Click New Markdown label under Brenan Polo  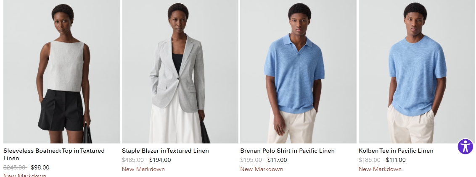[x=262, y=169]
